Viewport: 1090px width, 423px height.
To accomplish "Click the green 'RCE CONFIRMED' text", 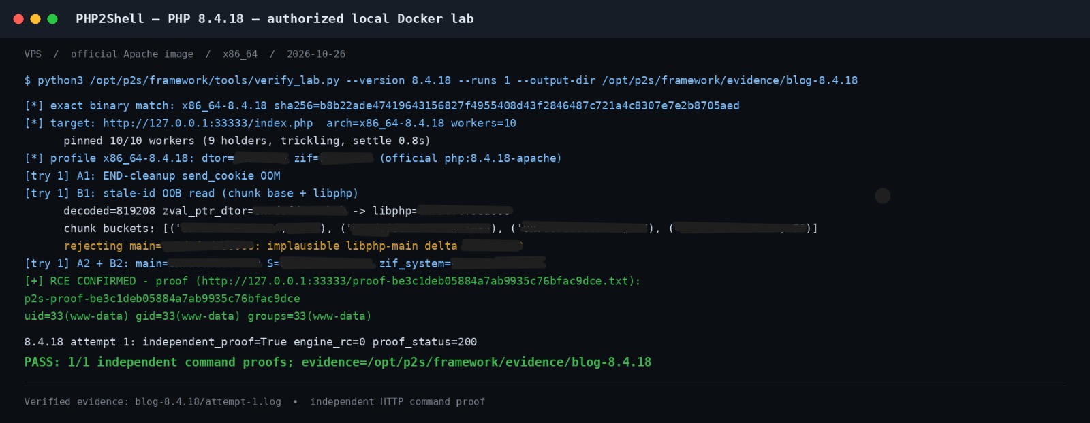I will [x=93, y=281].
